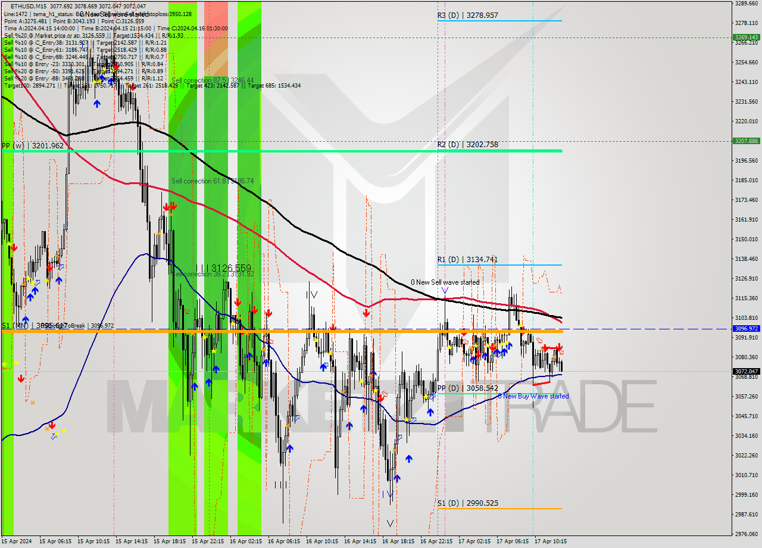
Task: Click the '17 Apr 06:15' time axis label
Action: [513, 541]
